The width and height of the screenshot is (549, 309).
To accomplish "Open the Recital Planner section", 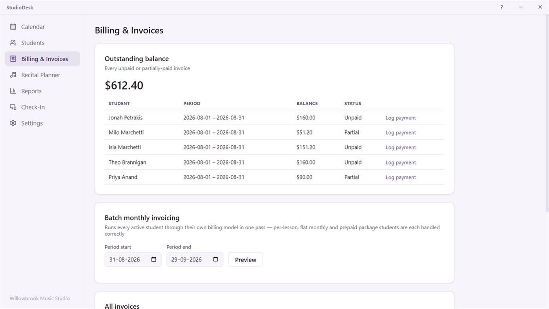I will click(42, 75).
